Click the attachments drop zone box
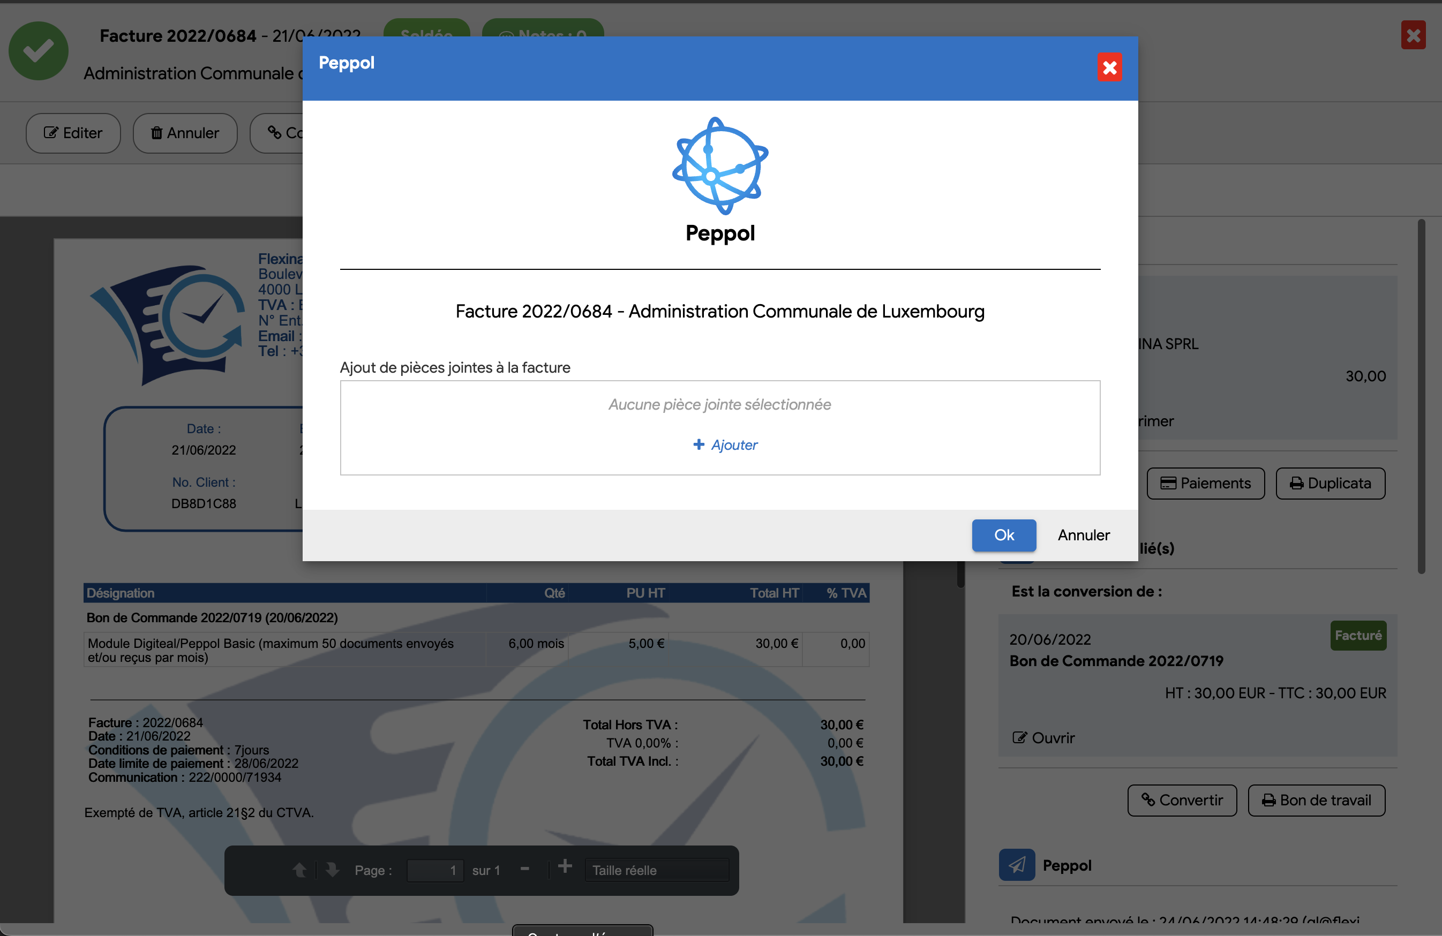Screen dimensions: 1442x936 tap(720, 428)
